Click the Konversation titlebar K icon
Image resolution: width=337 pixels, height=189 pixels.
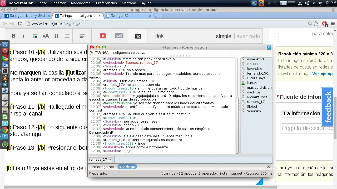click(269, 47)
